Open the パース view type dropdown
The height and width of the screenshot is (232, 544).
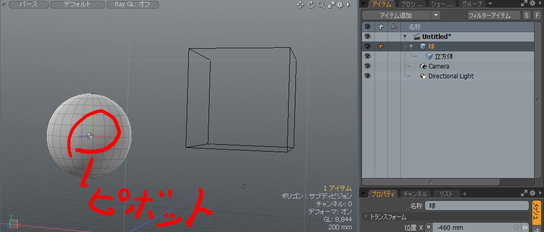pos(29,5)
